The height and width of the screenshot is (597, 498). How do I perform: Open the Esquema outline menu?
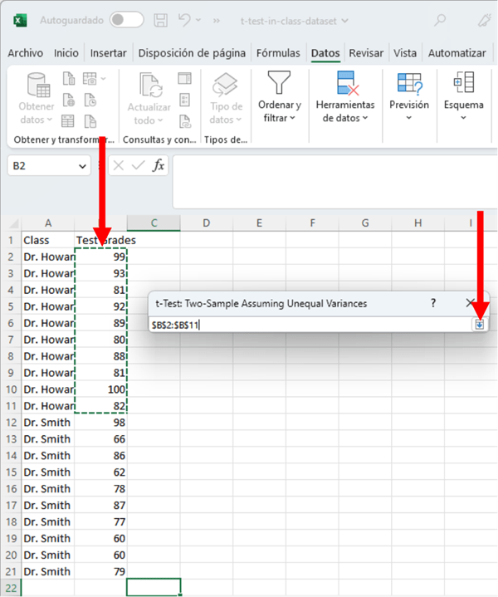point(463,98)
